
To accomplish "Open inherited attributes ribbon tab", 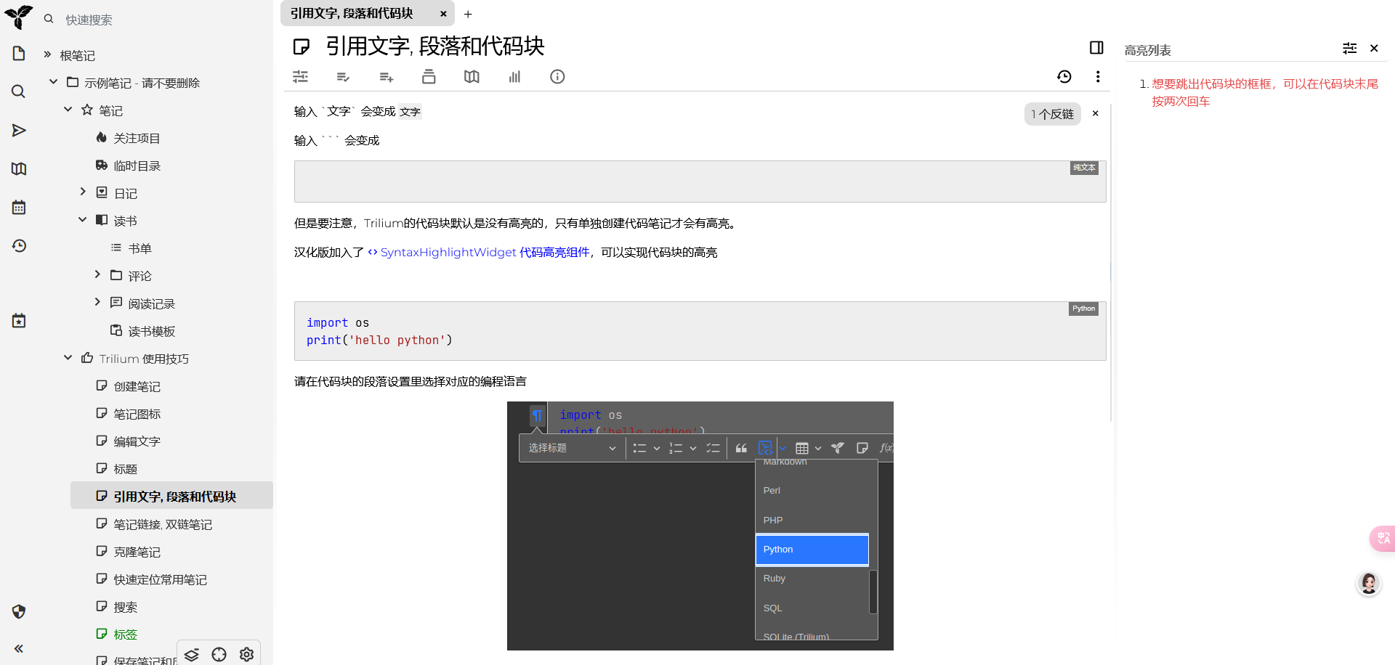I will pyautogui.click(x=386, y=76).
